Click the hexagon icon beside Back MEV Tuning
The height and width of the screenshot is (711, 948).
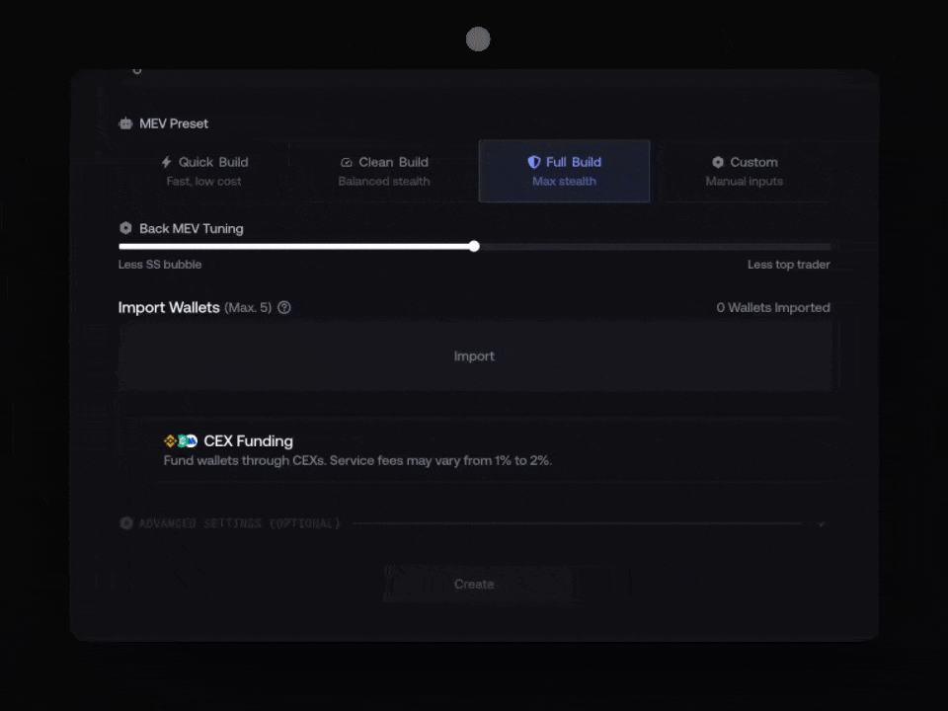pos(125,228)
